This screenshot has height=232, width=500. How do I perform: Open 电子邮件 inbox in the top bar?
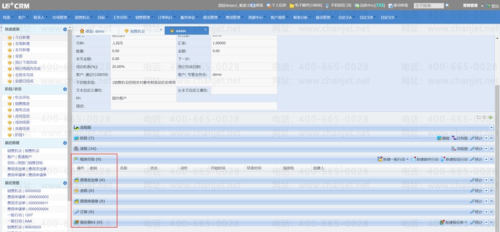(305, 5)
